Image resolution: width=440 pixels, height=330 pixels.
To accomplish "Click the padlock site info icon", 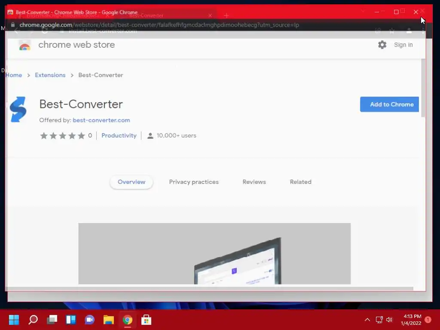I will click(12, 24).
